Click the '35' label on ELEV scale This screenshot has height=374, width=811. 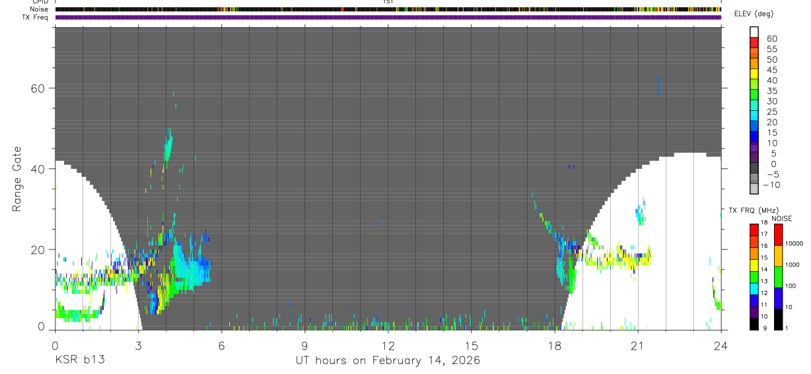pos(771,91)
